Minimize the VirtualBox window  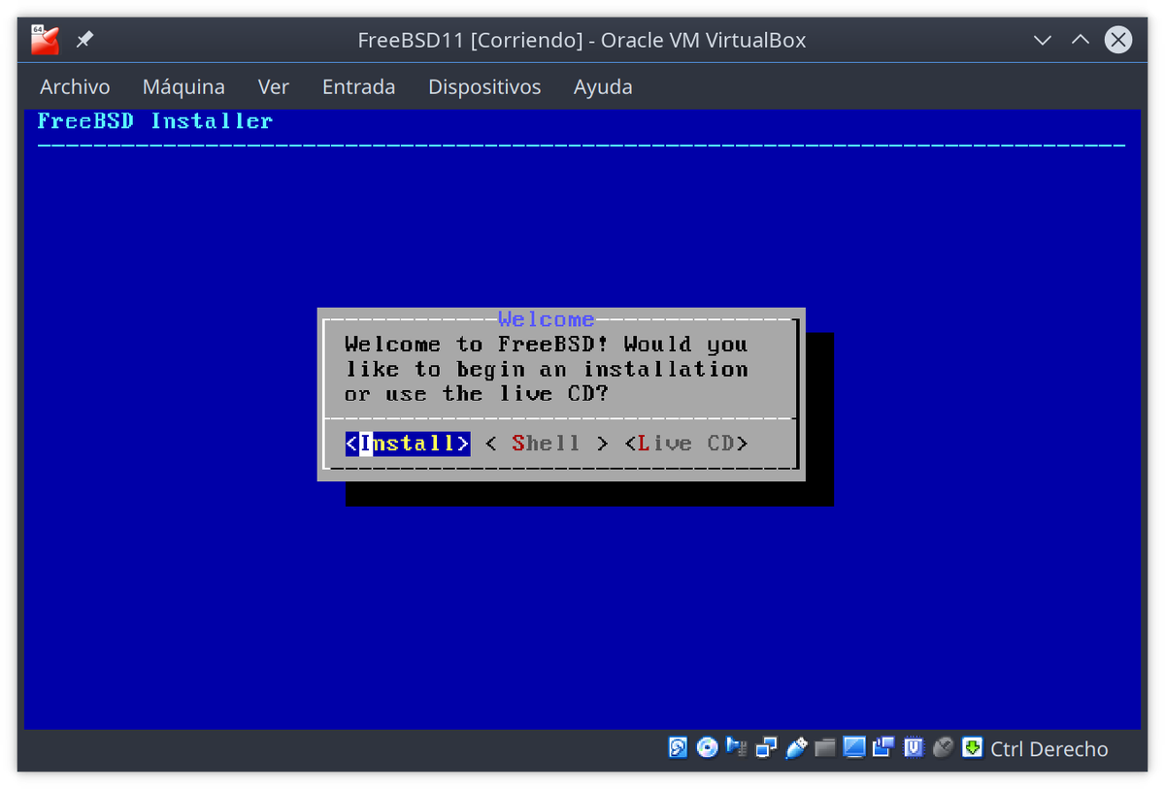[x=1043, y=40]
